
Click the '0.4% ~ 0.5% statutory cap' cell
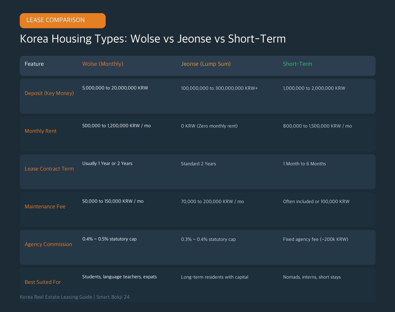point(109,239)
